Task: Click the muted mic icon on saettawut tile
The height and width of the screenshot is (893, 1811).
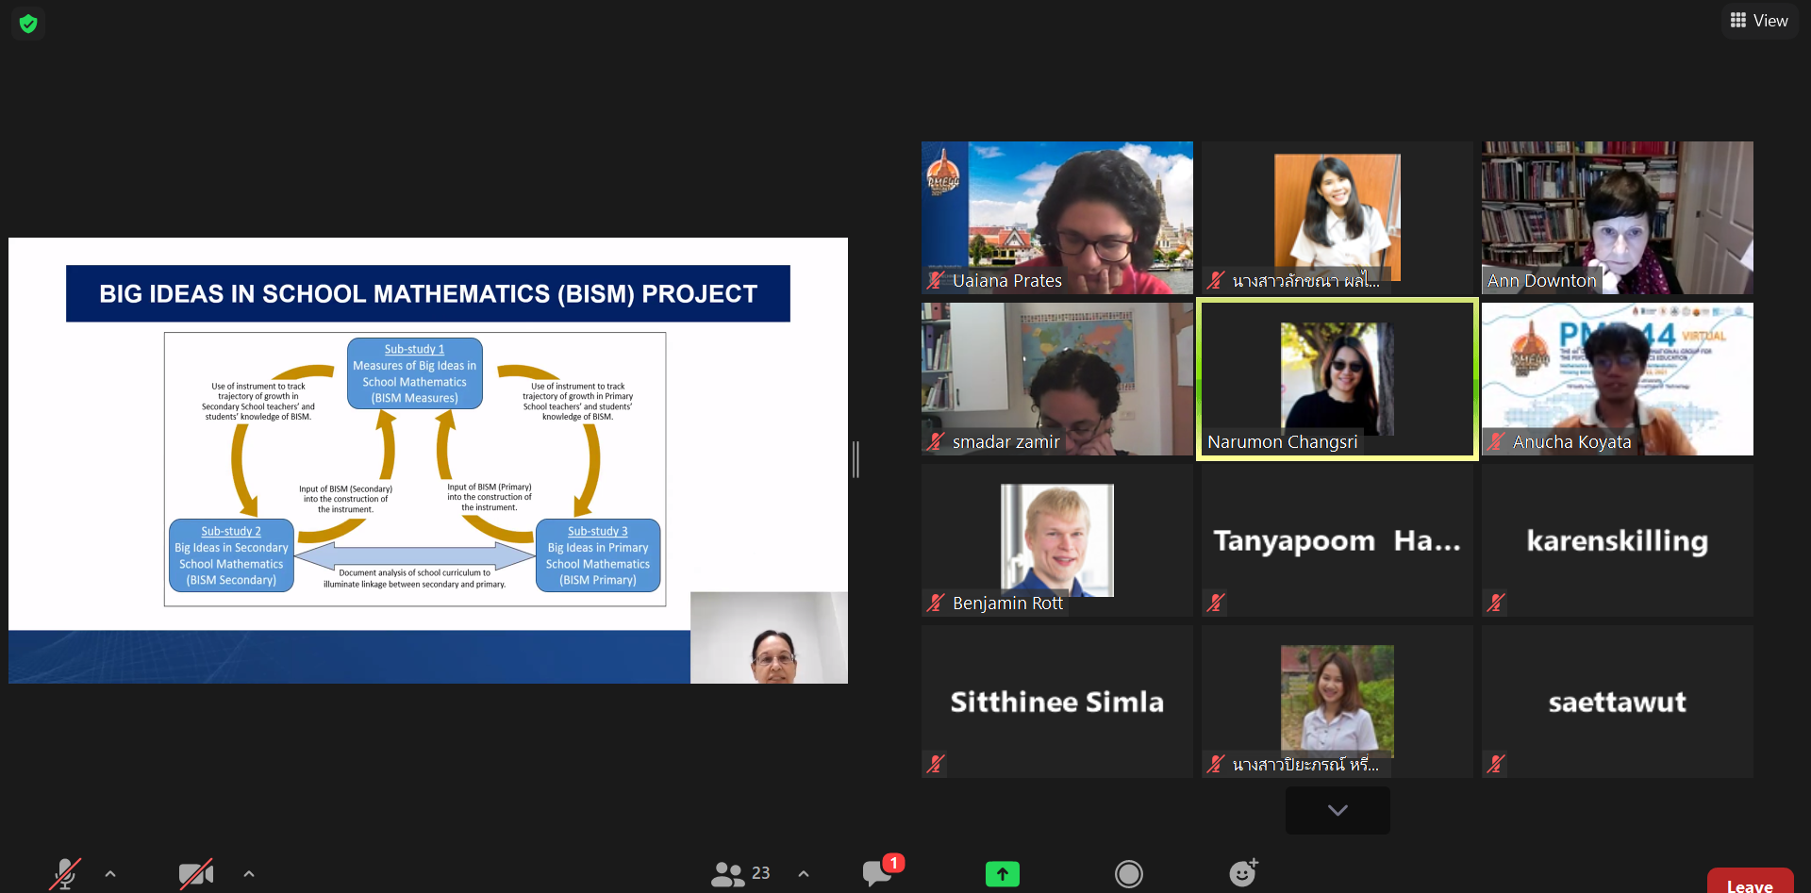Action: [x=1495, y=764]
